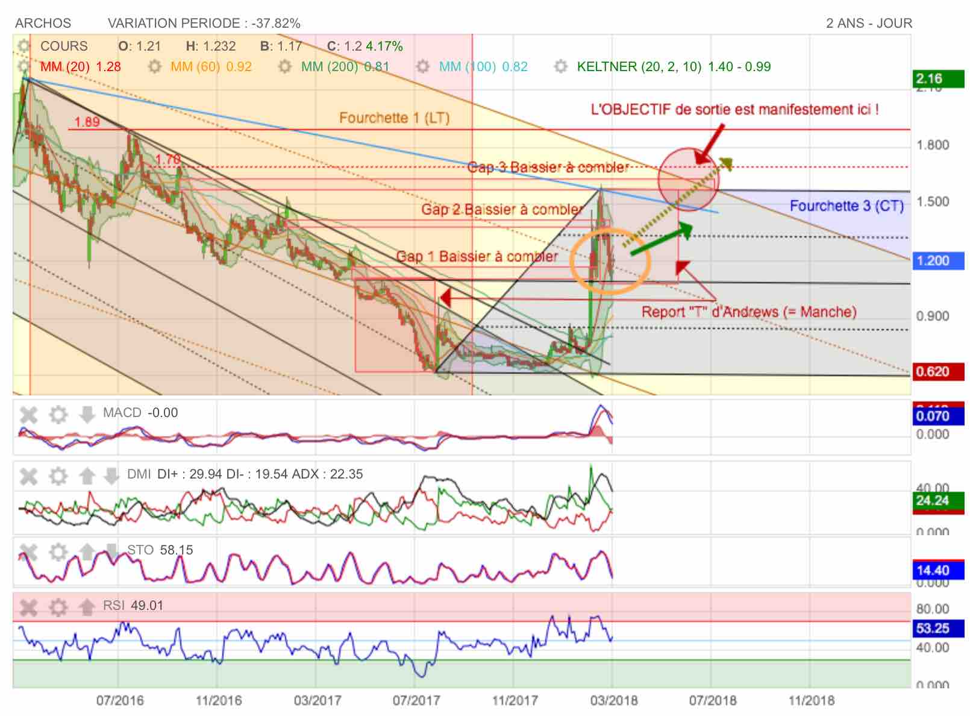Open the COURS settings gear

23,46
